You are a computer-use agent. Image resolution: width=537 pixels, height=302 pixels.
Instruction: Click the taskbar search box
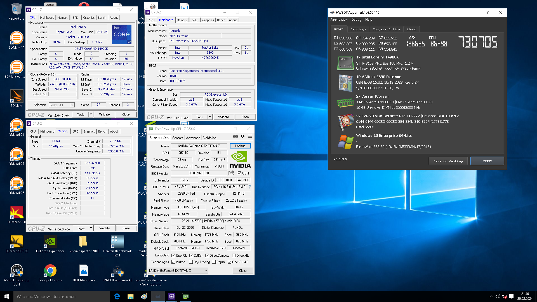(62, 296)
